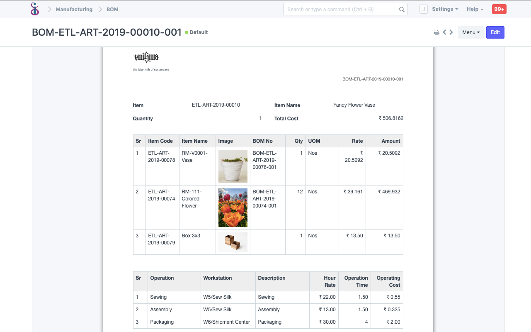This screenshot has width=531, height=332.
Task: Open the Menu dropdown
Action: coord(471,32)
